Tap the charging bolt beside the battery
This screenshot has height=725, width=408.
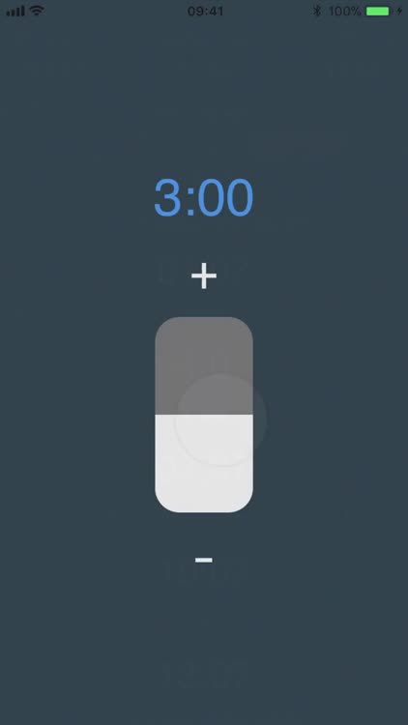click(x=399, y=11)
